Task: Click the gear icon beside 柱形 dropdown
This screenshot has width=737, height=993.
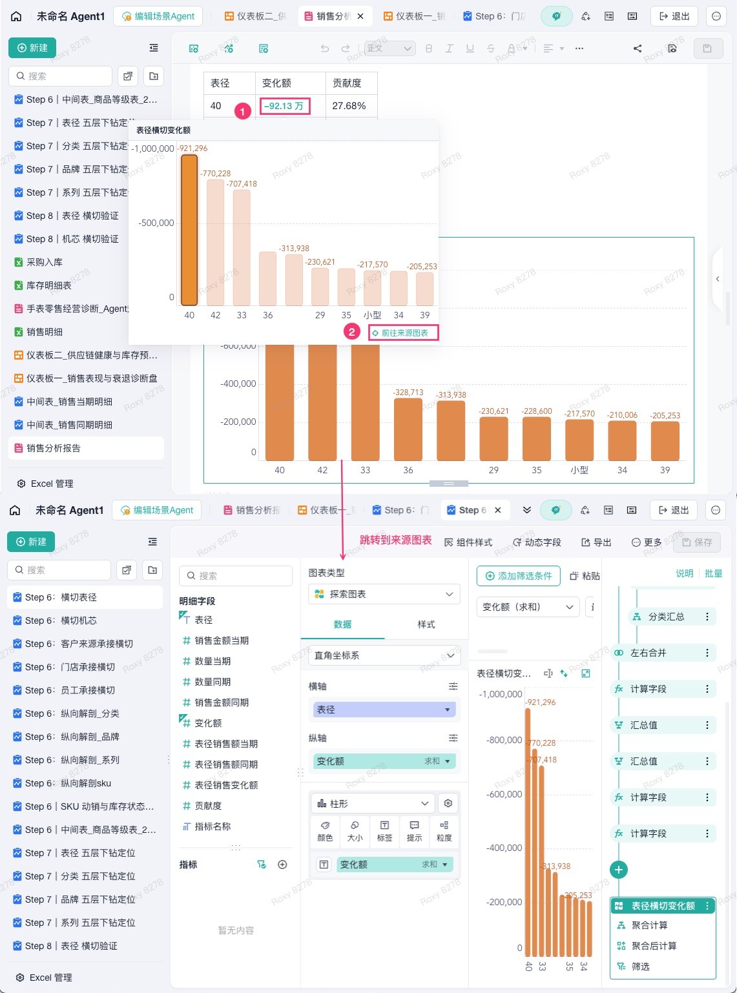Action: pos(448,803)
